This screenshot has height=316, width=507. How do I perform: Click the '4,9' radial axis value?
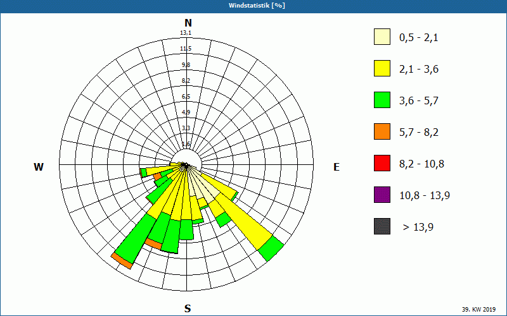click(x=186, y=112)
